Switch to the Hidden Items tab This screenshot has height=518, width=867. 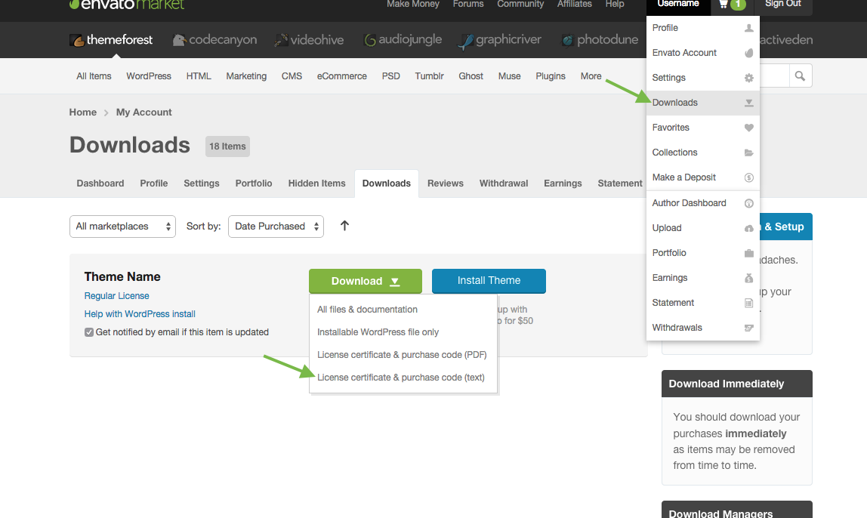316,183
